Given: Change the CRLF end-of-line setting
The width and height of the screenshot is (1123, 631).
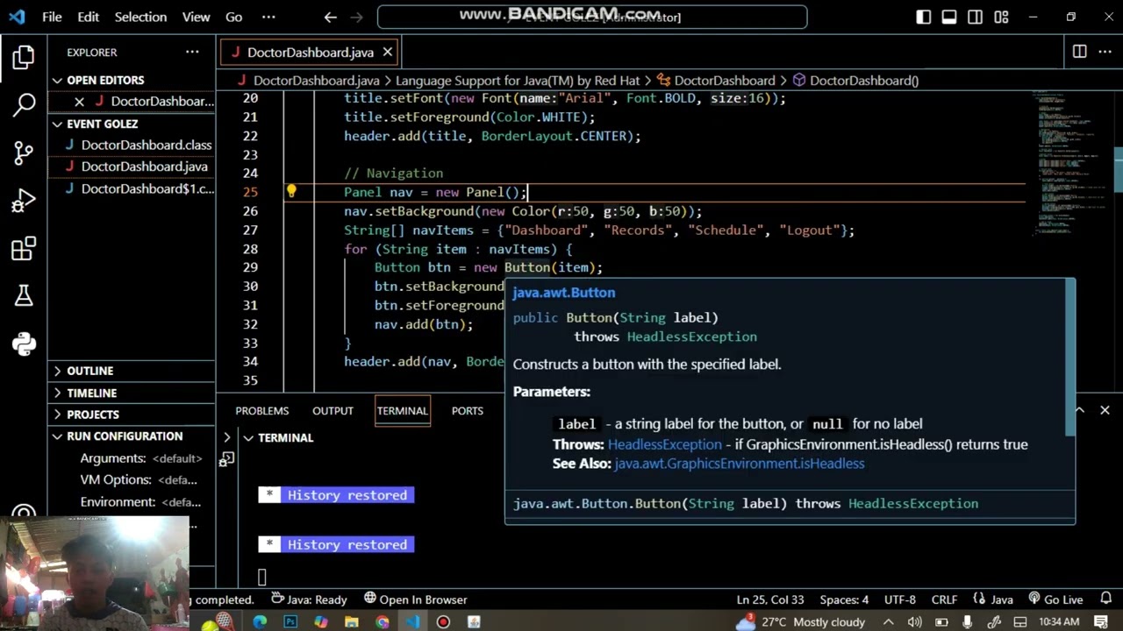Looking at the screenshot, I should (x=944, y=599).
